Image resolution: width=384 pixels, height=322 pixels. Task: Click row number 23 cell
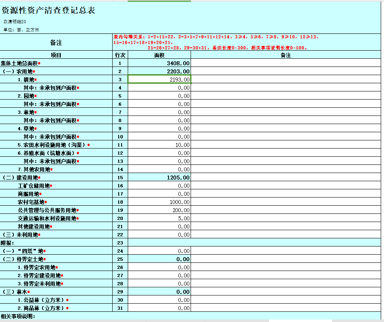point(120,243)
